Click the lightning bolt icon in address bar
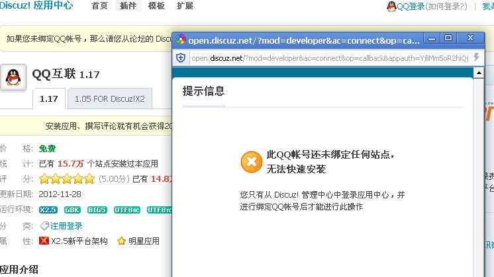 476,58
